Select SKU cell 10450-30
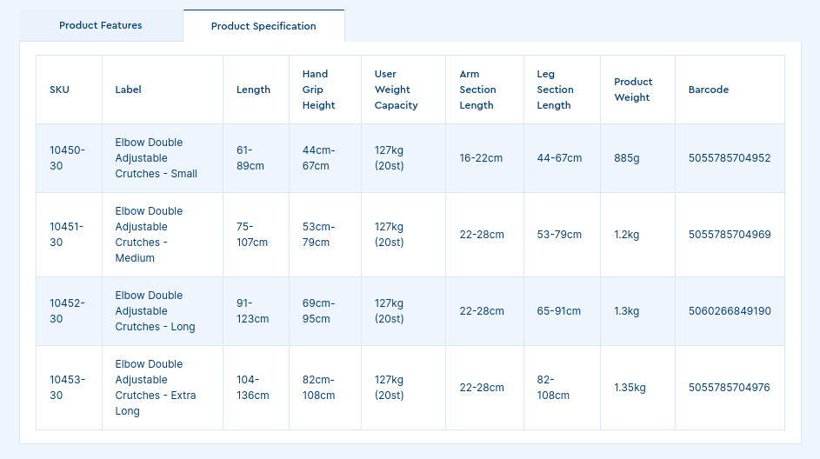Screen dimensions: 820x459 tap(67, 157)
